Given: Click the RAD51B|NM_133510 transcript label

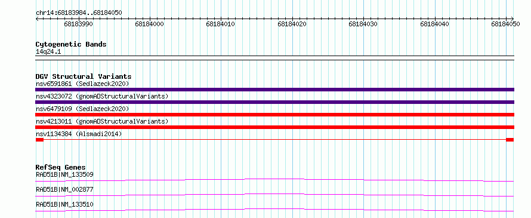Looking at the screenshot, I should [64, 204].
